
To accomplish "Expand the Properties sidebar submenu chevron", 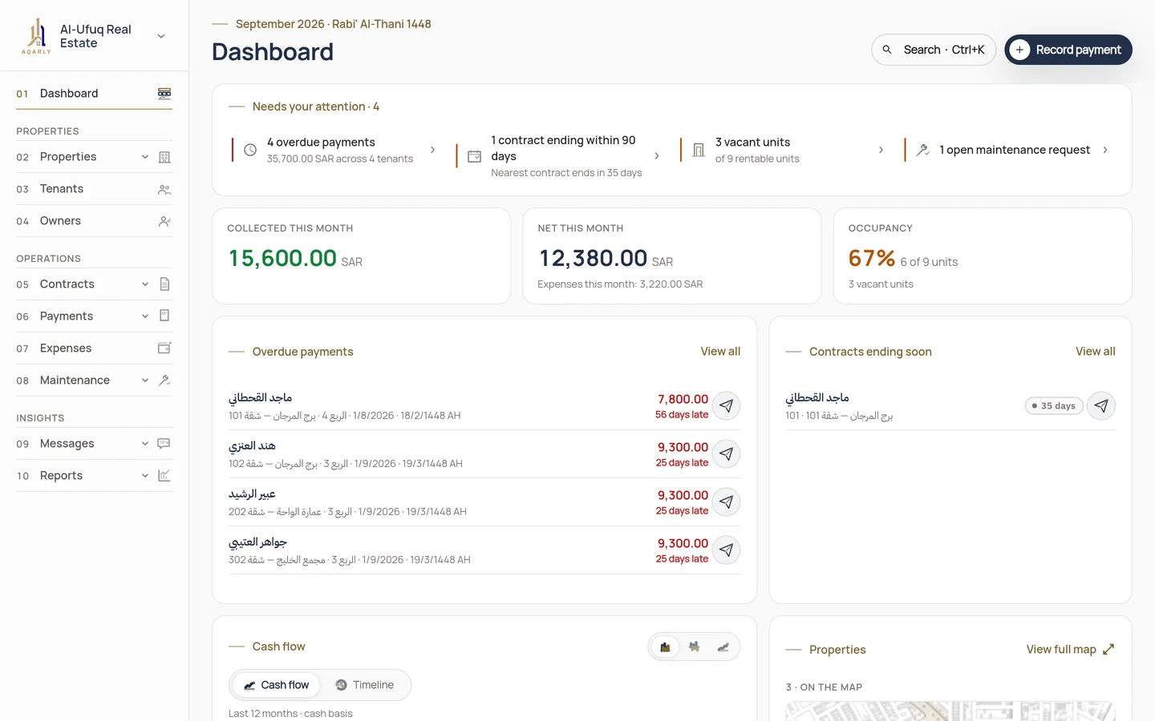I will (x=145, y=157).
